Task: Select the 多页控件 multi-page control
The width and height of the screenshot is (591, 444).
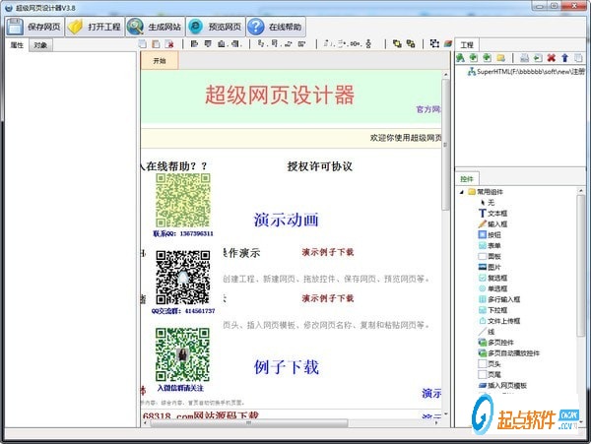Action: [x=496, y=343]
